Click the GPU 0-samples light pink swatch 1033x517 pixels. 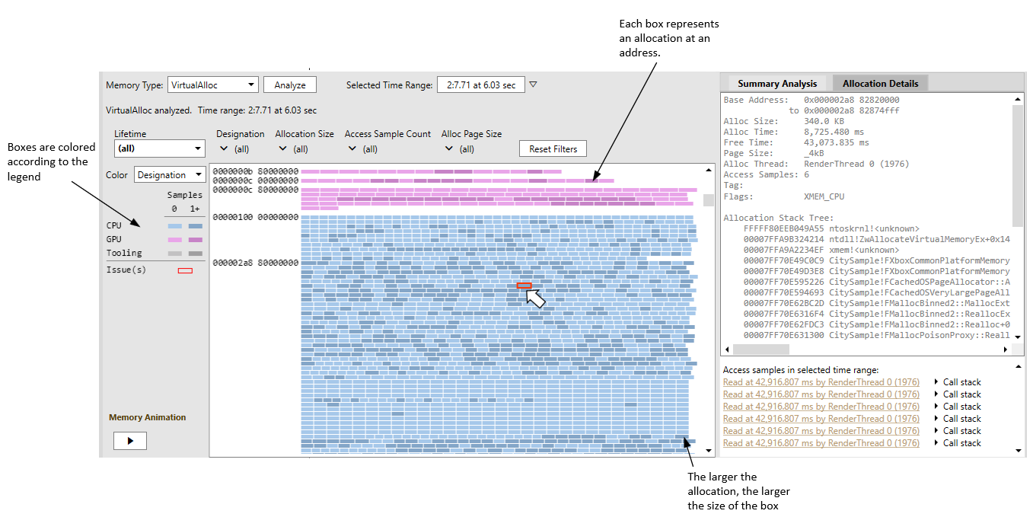click(174, 240)
